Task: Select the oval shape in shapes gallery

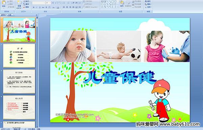Action: 115,2
